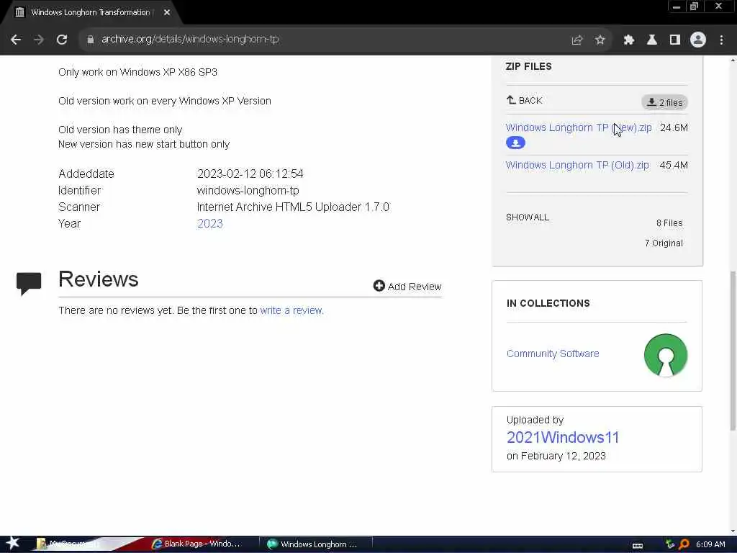Open Windows Longhorn TP (New).zip link
The width and height of the screenshot is (737, 553).
(x=579, y=127)
